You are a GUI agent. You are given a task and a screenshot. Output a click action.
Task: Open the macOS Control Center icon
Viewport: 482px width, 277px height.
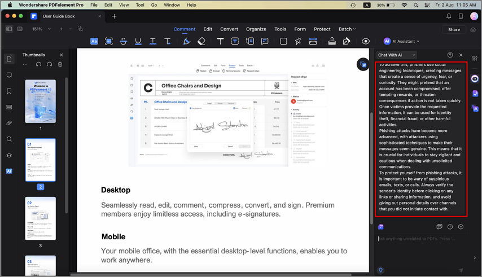point(427,5)
